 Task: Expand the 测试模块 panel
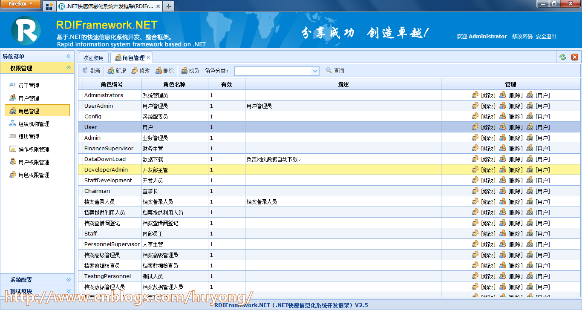[37, 290]
